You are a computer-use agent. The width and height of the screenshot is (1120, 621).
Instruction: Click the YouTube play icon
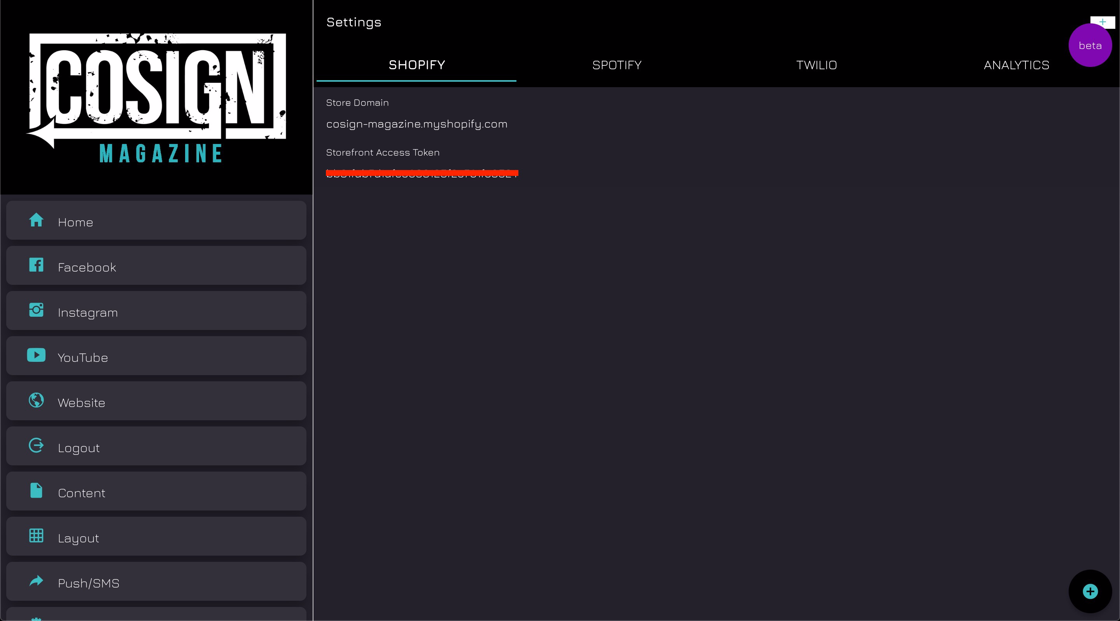tap(36, 355)
